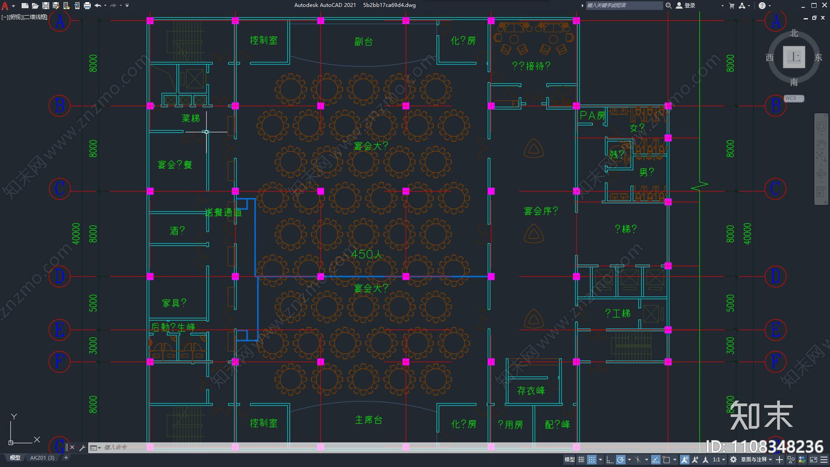Open the Help question mark
830x467 pixels.
point(762,5)
